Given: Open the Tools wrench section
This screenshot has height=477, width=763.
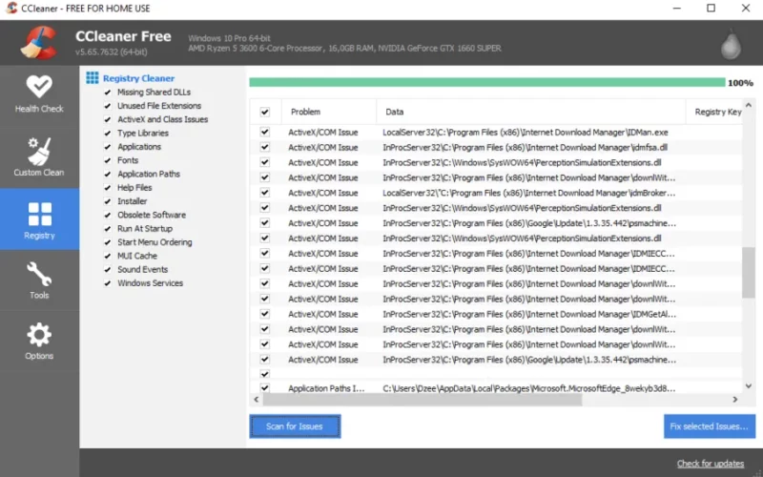Looking at the screenshot, I should (39, 280).
